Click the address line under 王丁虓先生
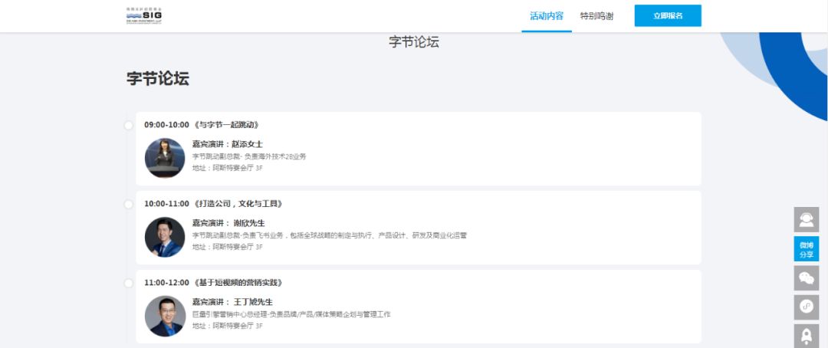 (228, 327)
